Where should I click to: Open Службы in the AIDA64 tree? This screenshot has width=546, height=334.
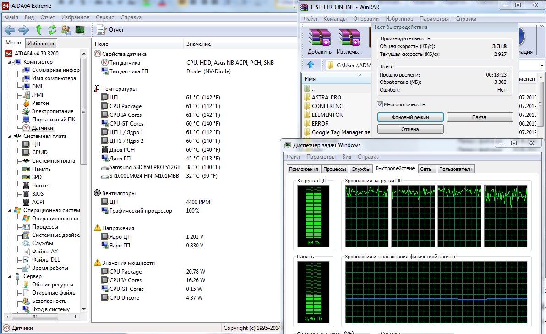click(x=43, y=243)
